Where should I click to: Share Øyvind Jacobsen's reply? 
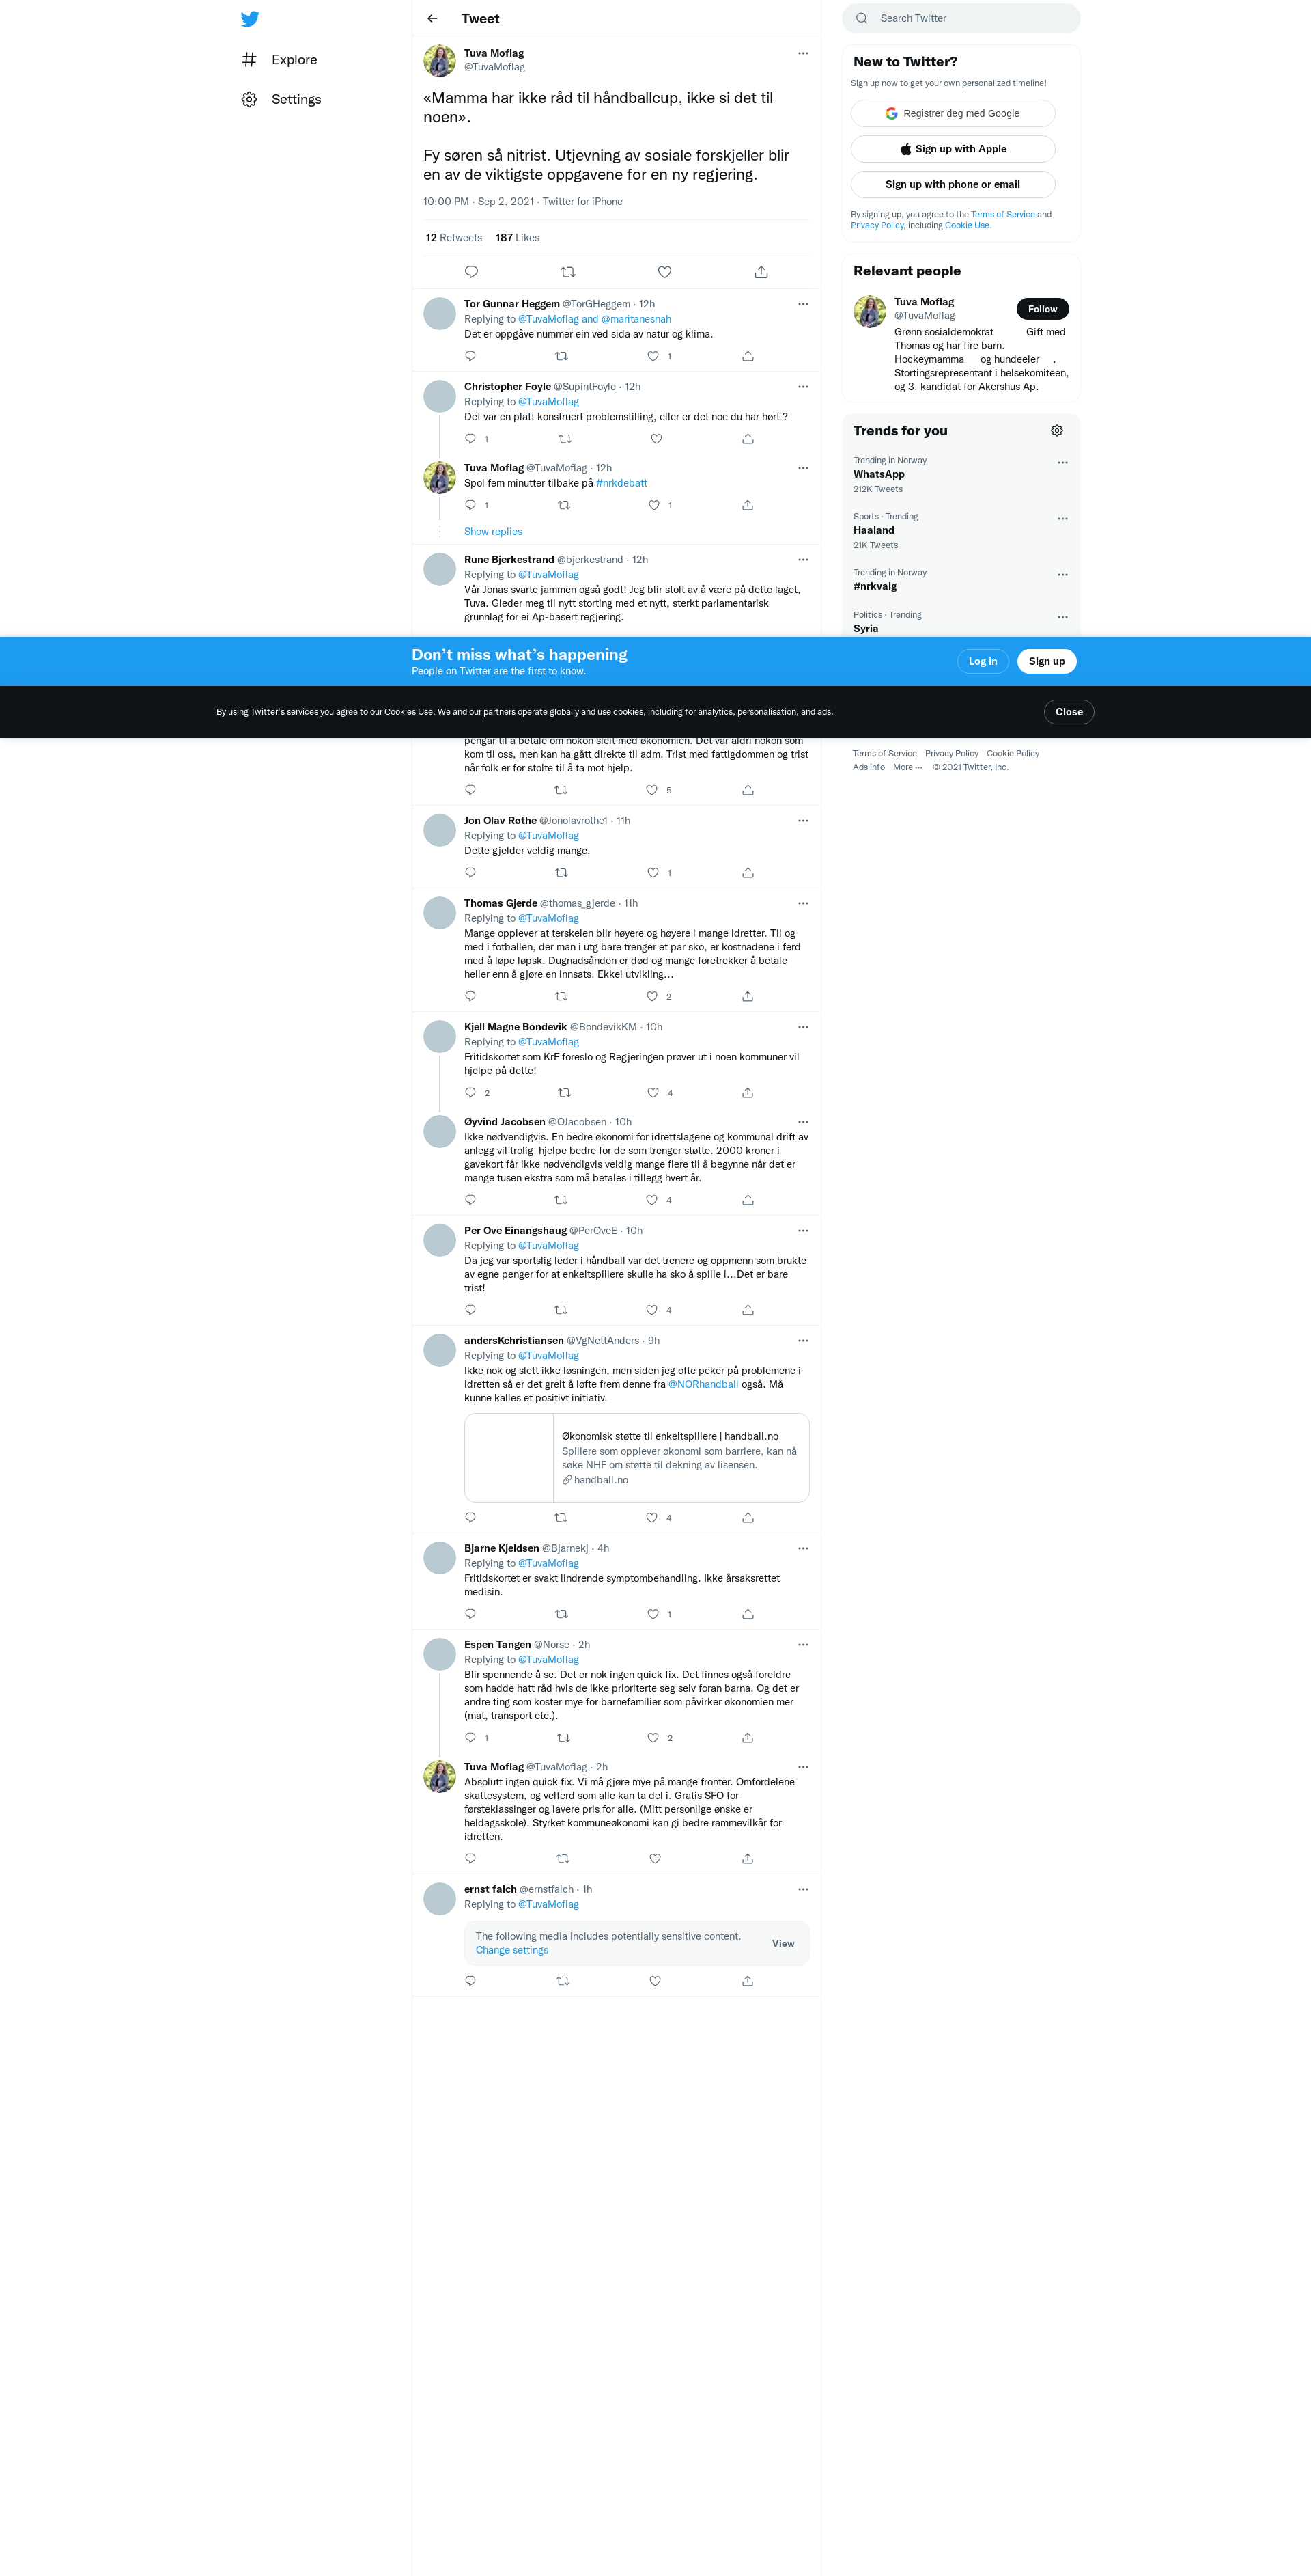(748, 1200)
